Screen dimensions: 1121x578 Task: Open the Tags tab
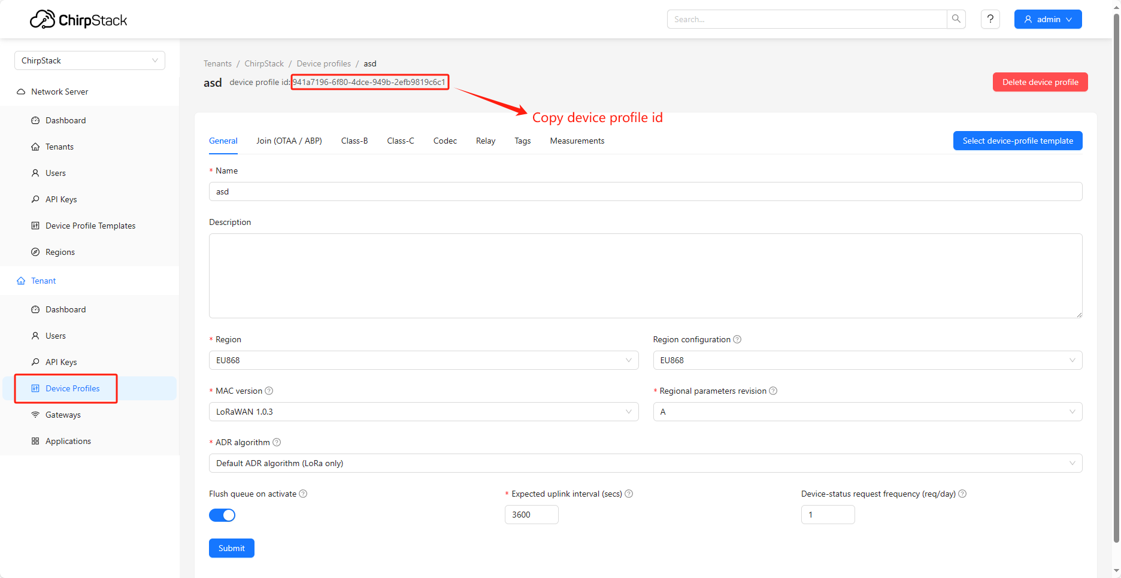click(x=523, y=141)
